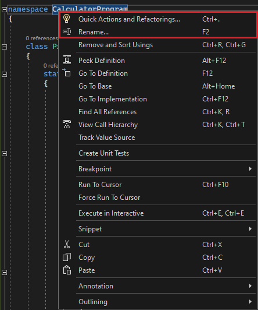Select Find All References
258x310 pixels.
click(158, 112)
